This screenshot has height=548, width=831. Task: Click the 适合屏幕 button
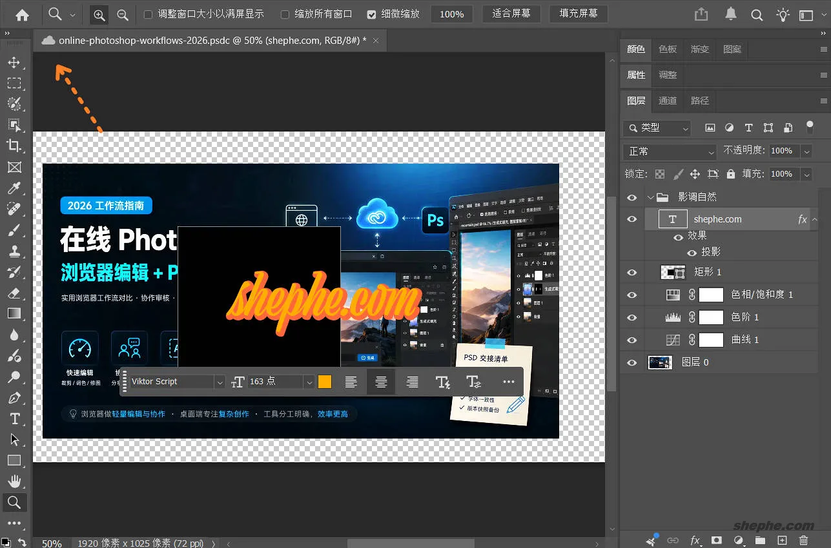pyautogui.click(x=511, y=14)
